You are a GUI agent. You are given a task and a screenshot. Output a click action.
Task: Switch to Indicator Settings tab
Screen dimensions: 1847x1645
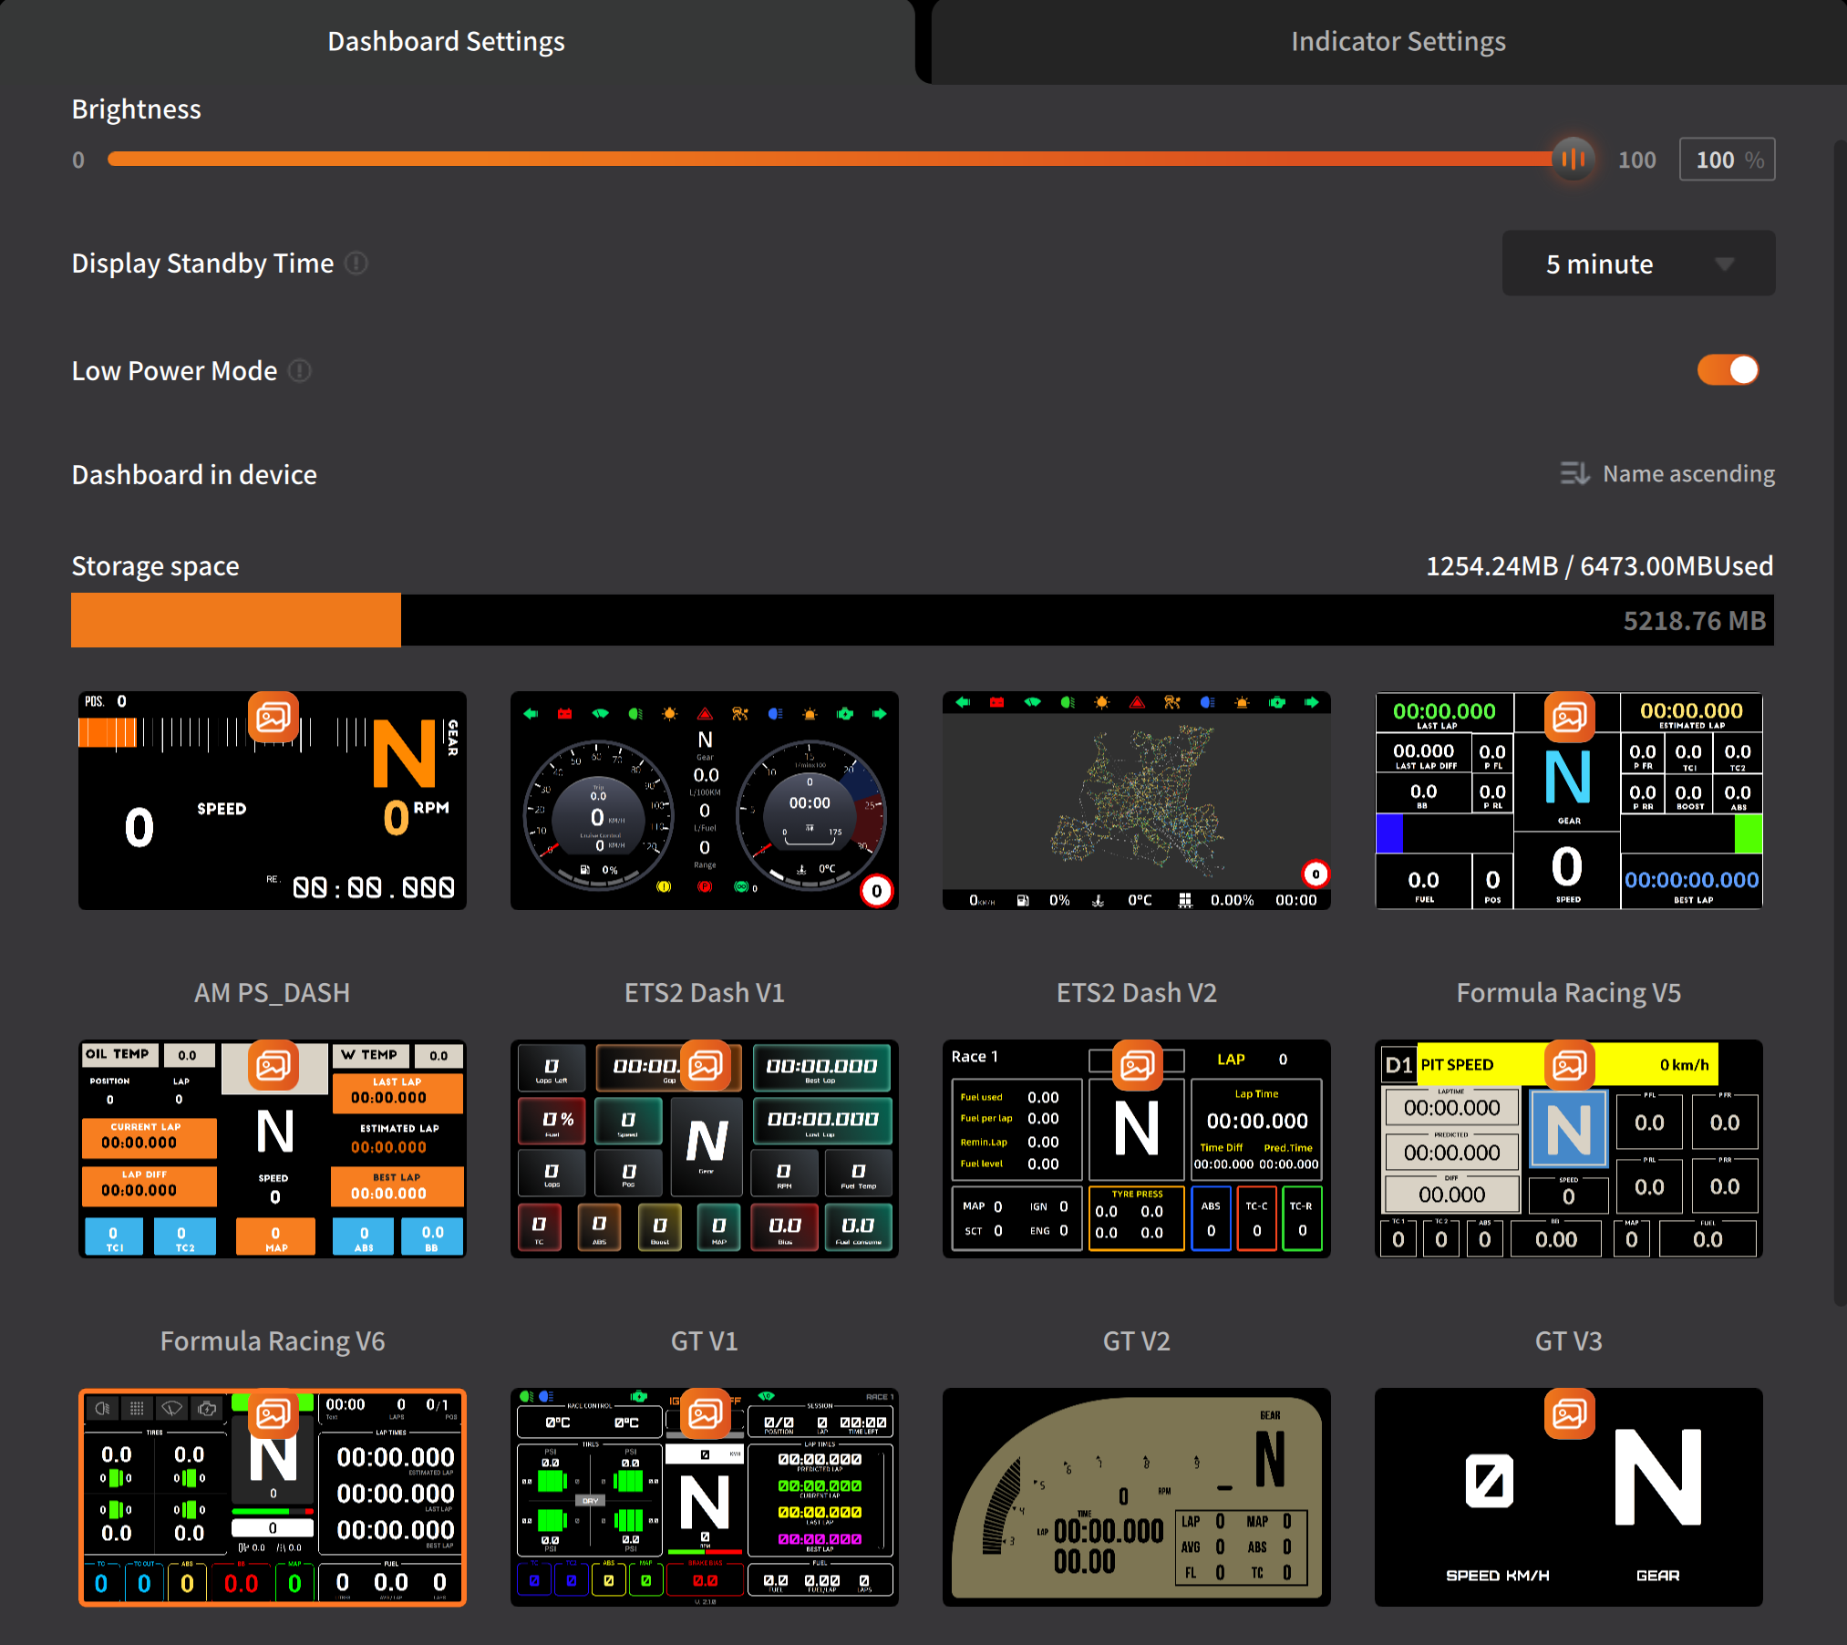(1398, 41)
